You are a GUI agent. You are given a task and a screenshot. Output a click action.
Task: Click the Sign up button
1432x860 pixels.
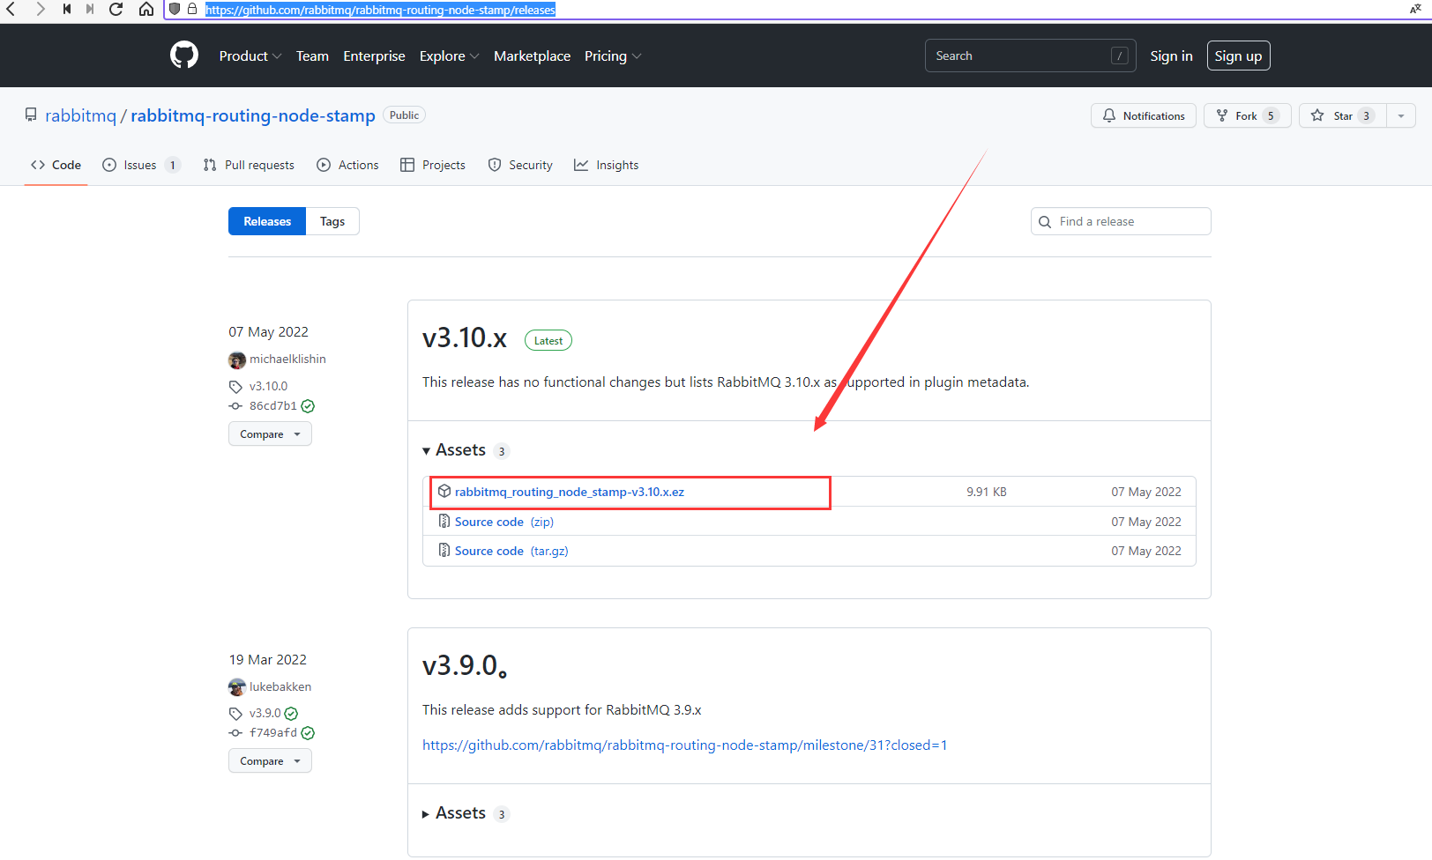[1238, 56]
